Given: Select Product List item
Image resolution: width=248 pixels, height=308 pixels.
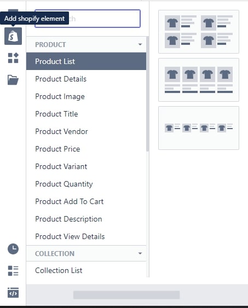Looking at the screenshot, I should [x=86, y=61].
